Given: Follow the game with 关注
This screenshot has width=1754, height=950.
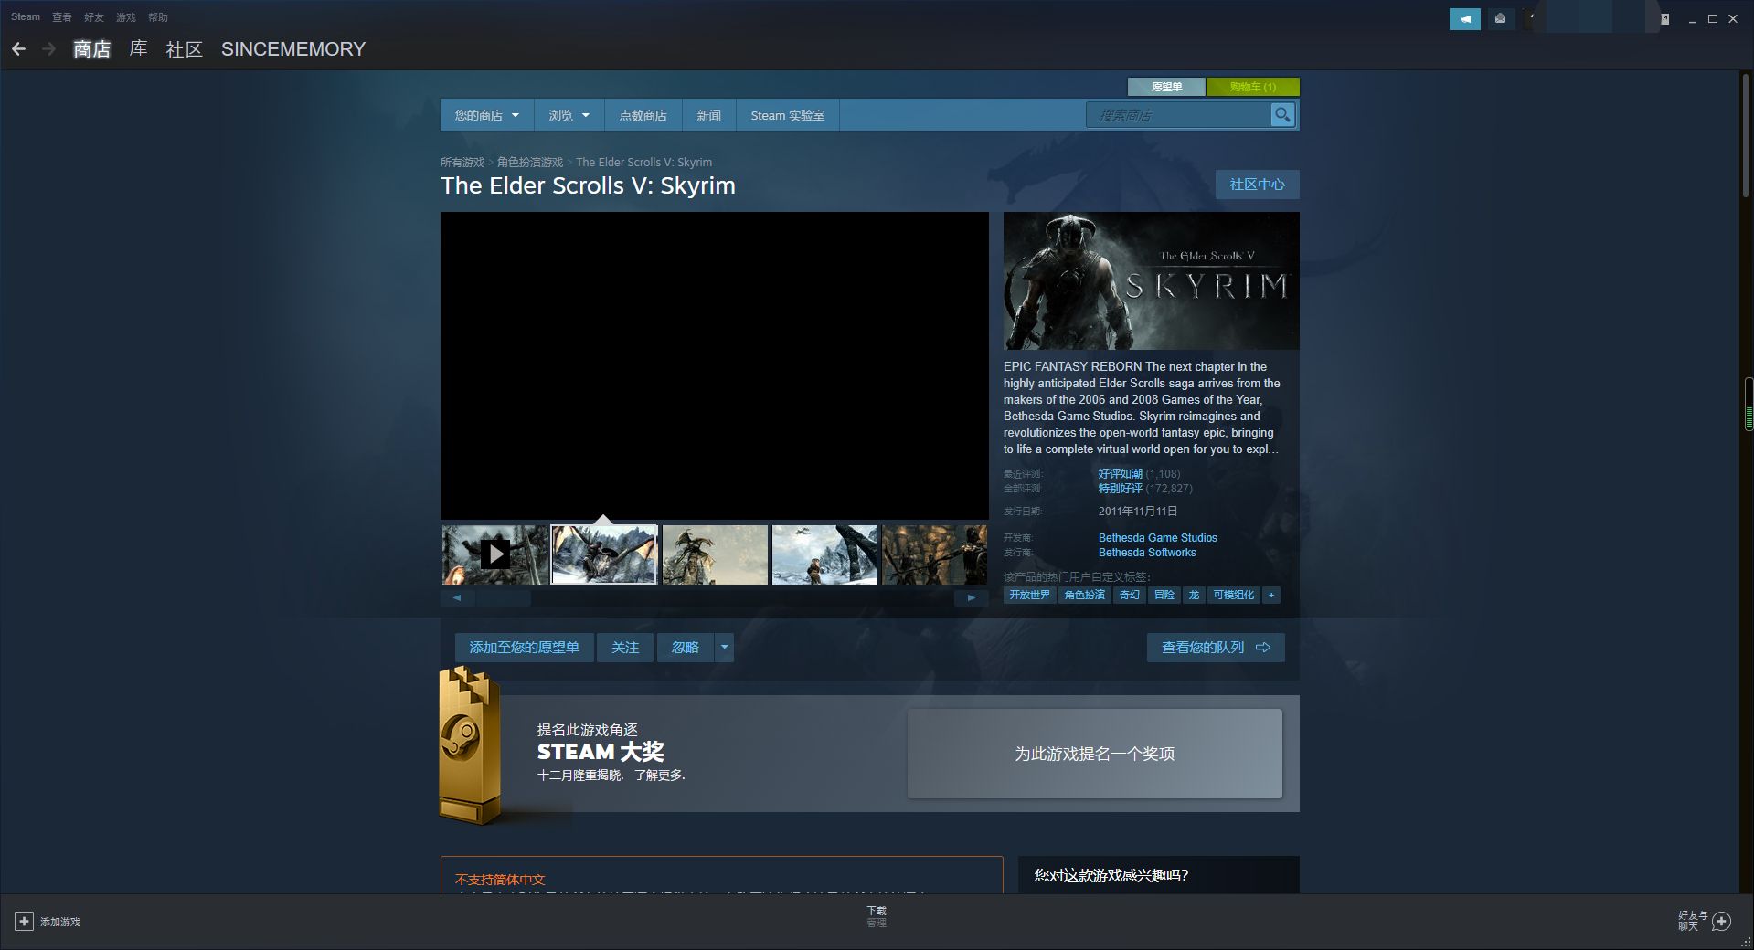Looking at the screenshot, I should click(x=625, y=647).
